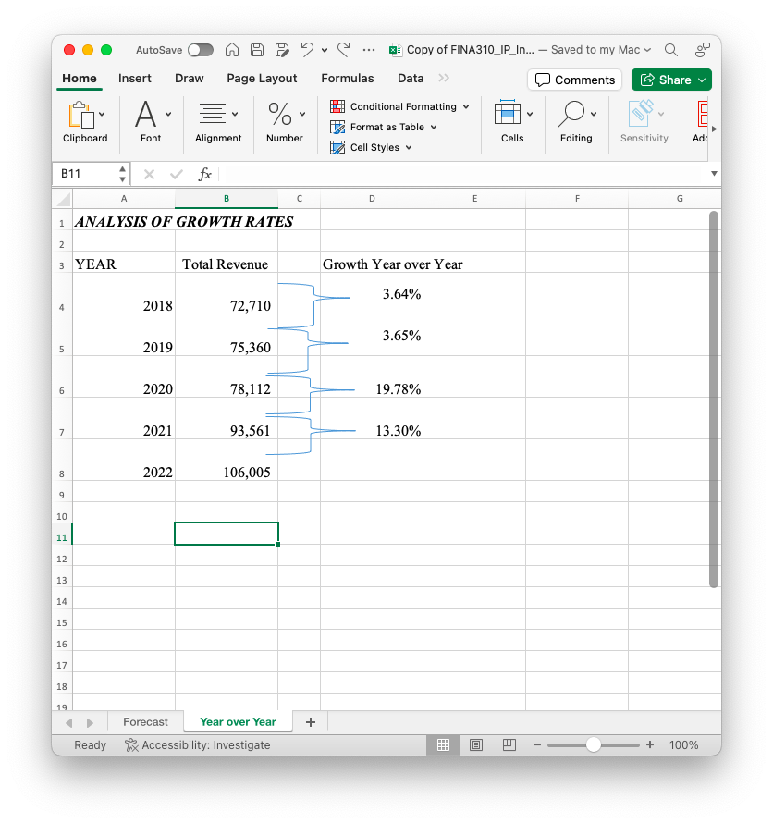Screen dimensions: 773x824
Task: Click the Sensitivity icon
Action: (x=641, y=114)
